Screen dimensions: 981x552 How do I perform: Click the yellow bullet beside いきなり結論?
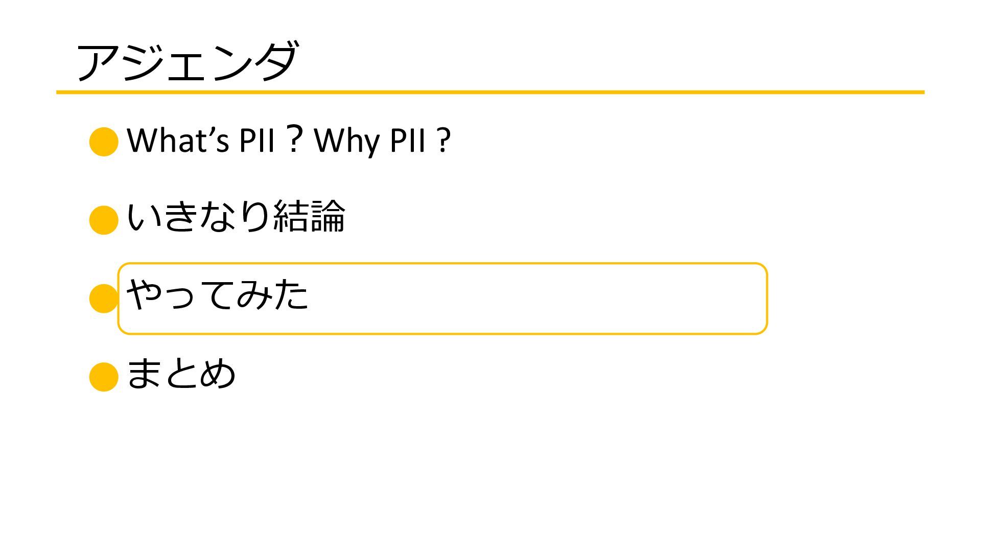pyautogui.click(x=104, y=220)
